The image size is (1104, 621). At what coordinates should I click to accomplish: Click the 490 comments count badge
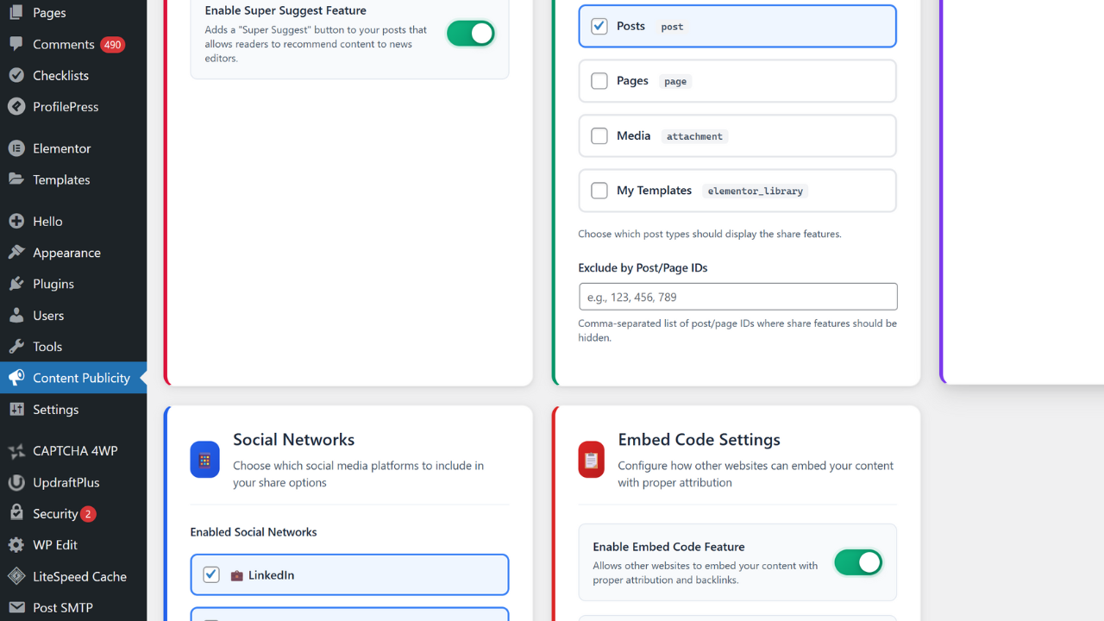point(112,44)
